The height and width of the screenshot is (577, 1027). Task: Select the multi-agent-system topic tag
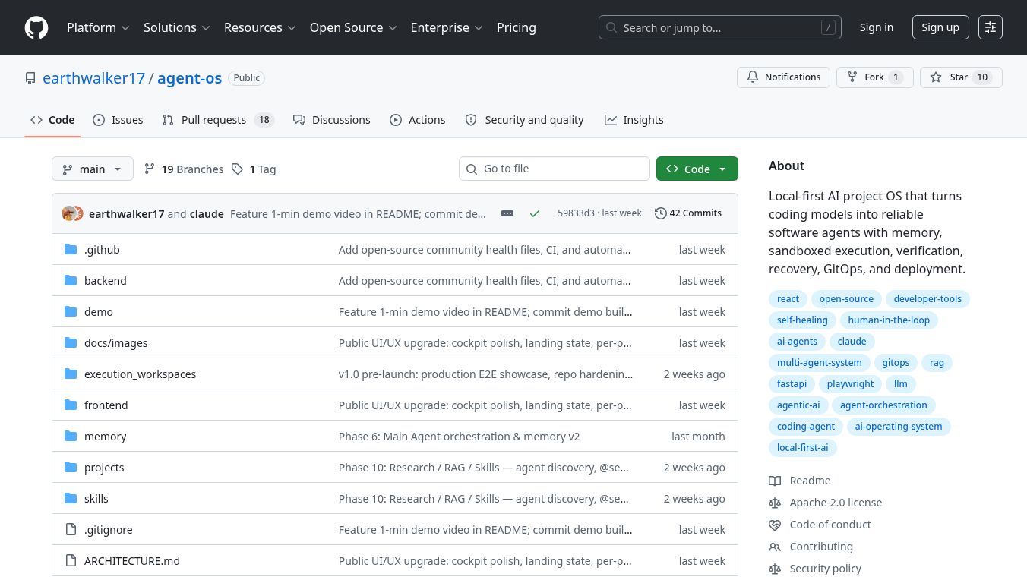819,363
